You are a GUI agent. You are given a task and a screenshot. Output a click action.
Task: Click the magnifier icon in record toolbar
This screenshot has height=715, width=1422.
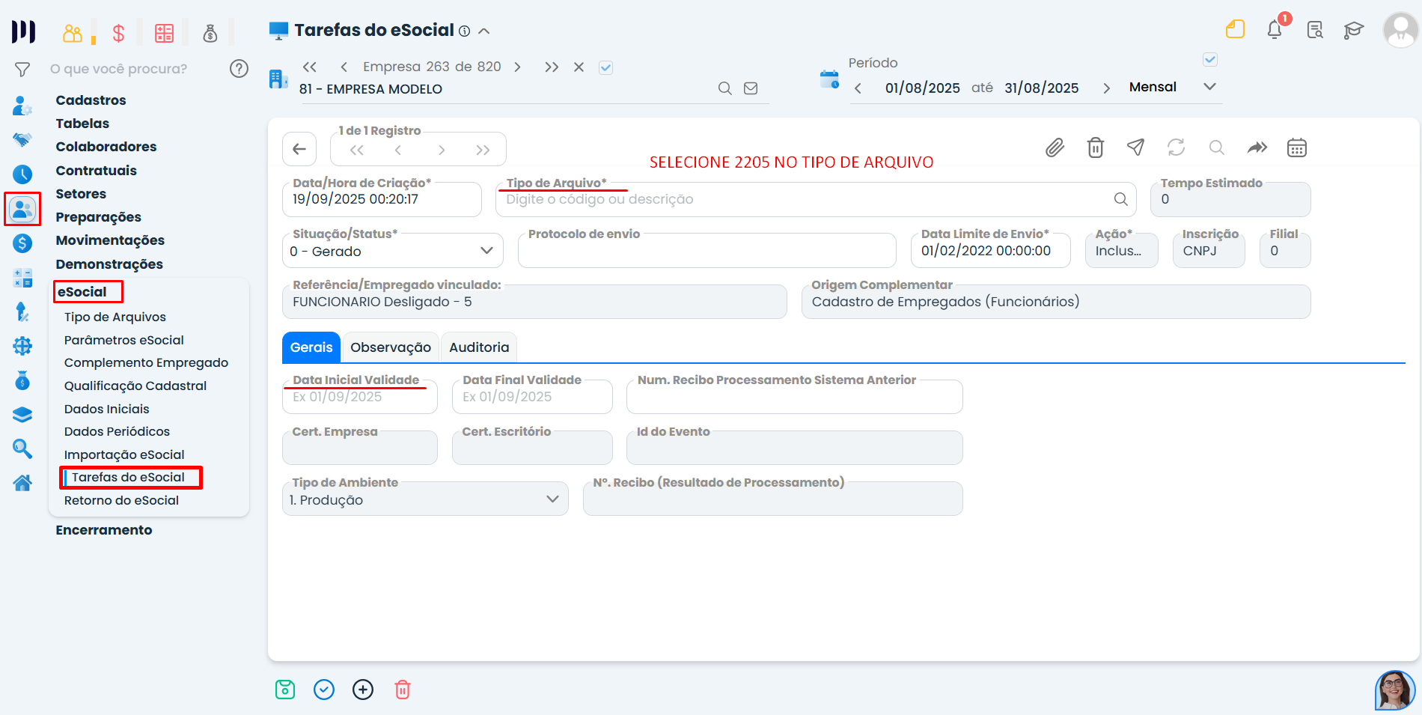tap(1217, 147)
